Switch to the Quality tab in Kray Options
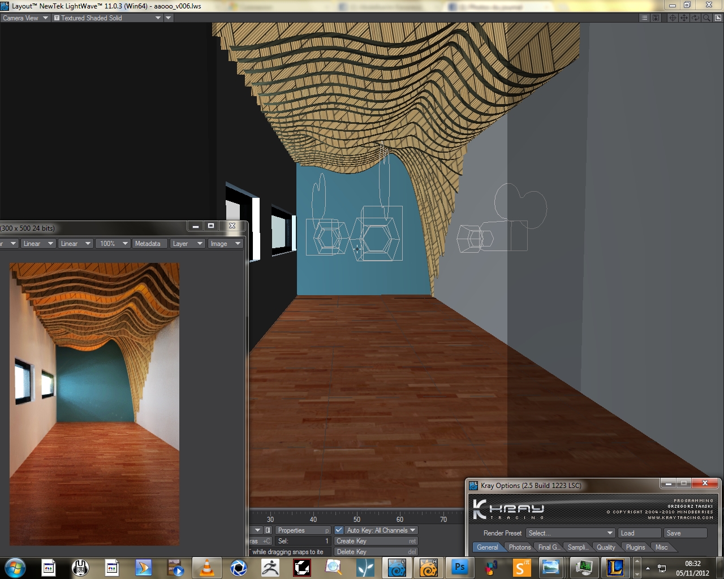 coord(605,547)
